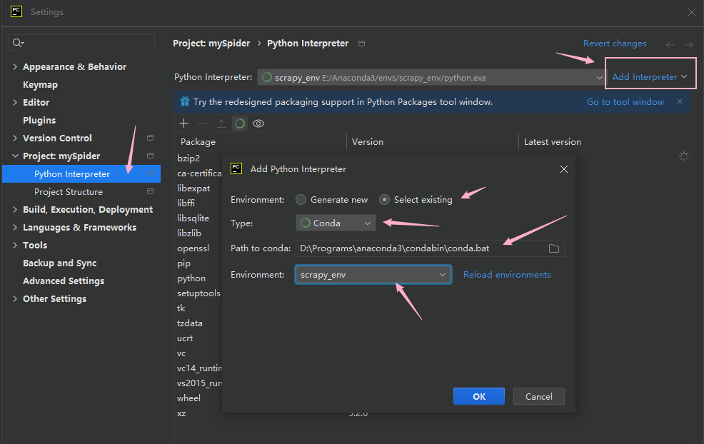Click the Reload environments link
Image resolution: width=704 pixels, height=444 pixels.
tap(507, 275)
